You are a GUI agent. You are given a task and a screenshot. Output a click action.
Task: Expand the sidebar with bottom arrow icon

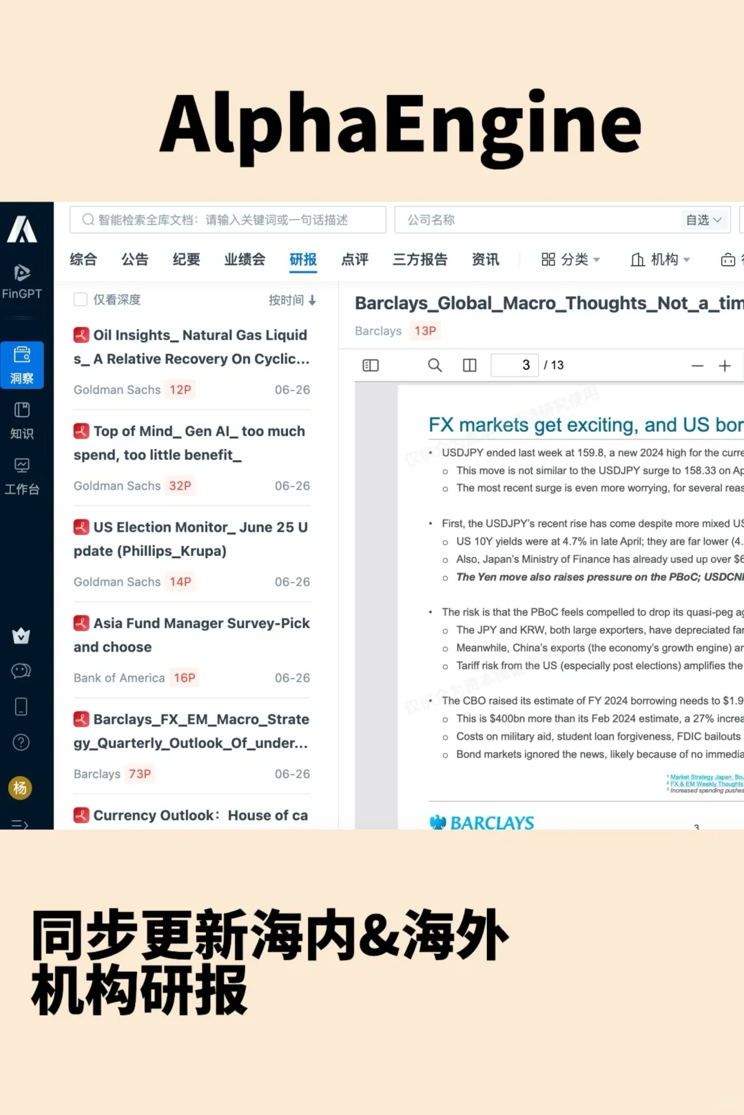[x=20, y=824]
